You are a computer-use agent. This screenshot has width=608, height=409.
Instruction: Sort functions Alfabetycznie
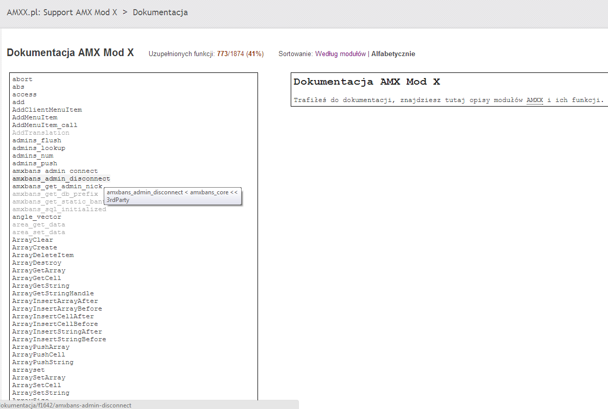click(x=393, y=54)
